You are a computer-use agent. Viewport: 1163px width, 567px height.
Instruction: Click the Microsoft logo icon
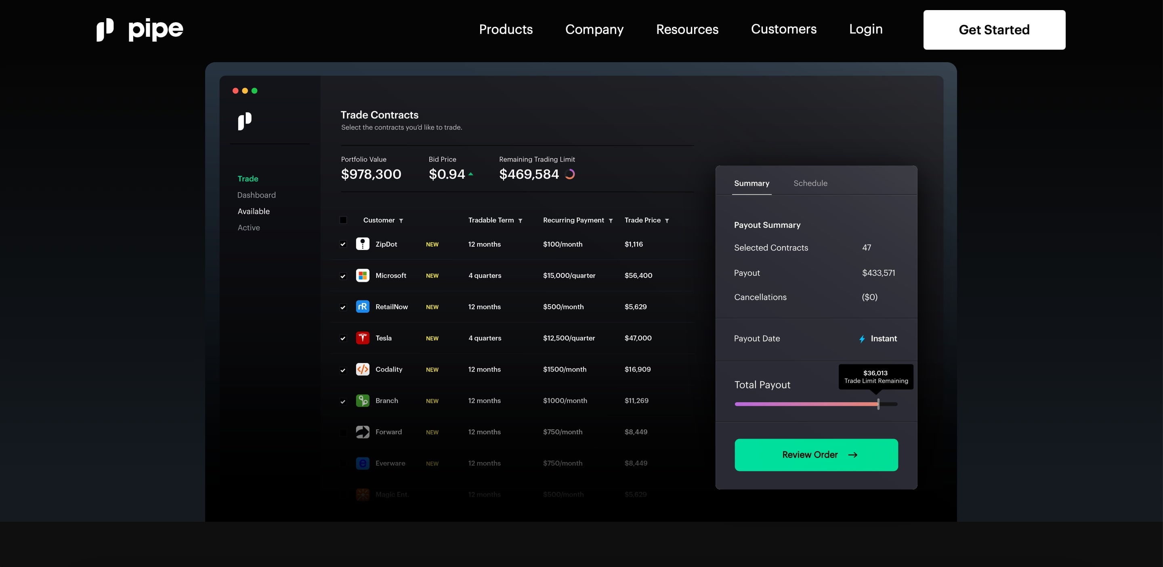point(363,275)
